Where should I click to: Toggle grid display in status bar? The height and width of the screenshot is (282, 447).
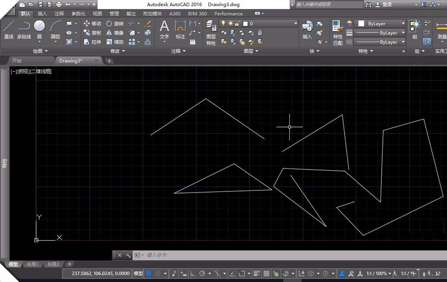click(149, 274)
